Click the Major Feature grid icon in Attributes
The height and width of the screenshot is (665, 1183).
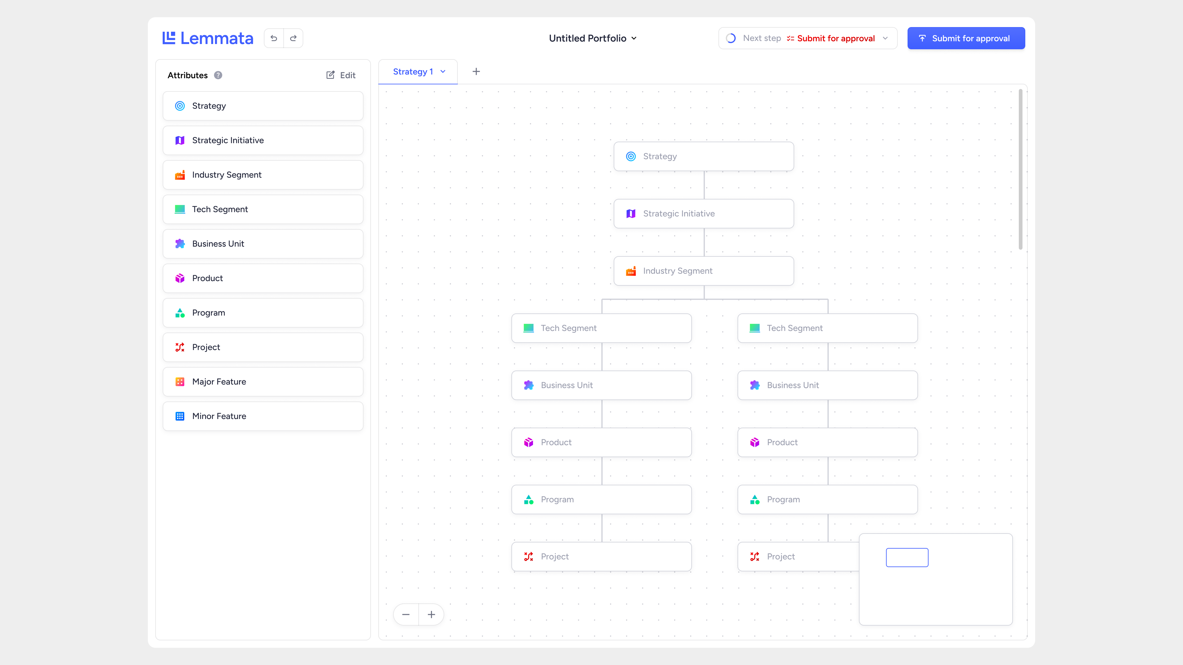point(180,381)
